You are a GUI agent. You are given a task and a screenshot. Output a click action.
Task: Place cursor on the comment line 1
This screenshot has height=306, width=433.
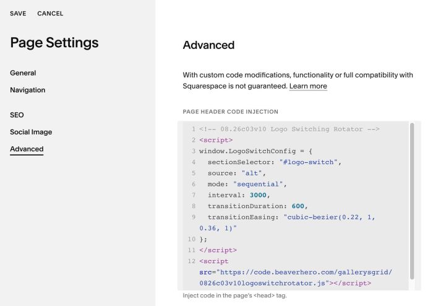click(289, 129)
